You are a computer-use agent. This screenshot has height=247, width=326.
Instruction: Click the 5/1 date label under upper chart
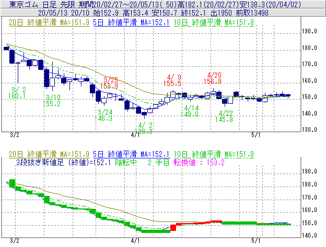(255, 135)
